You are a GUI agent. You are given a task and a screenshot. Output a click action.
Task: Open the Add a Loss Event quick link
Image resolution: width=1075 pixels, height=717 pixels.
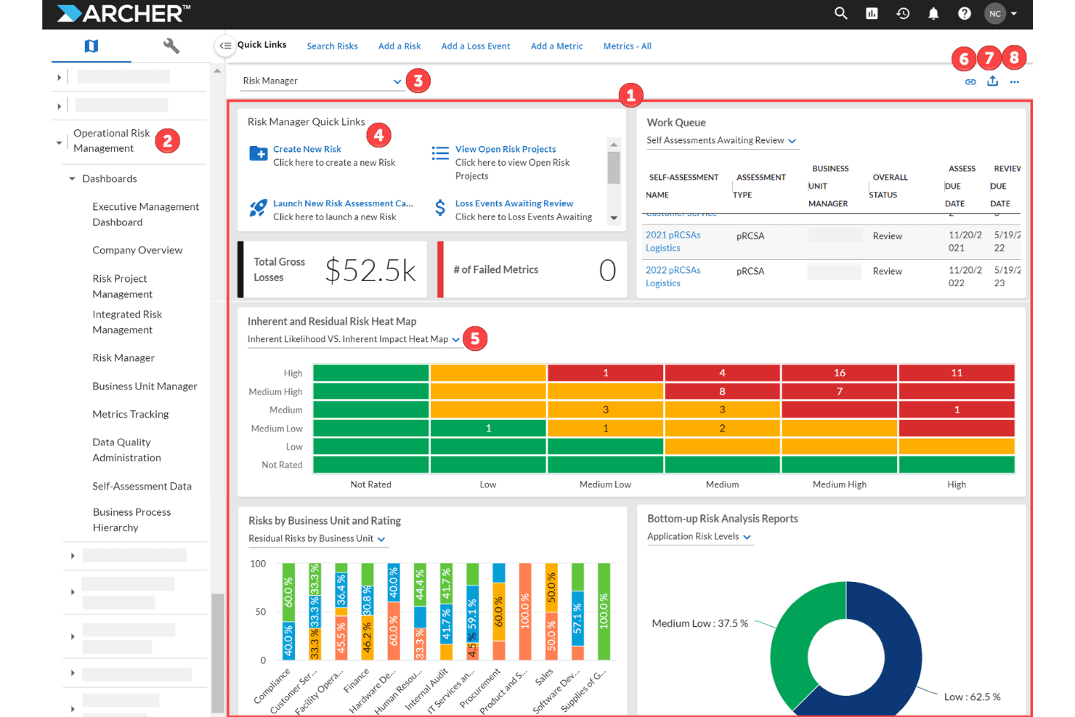[x=476, y=46]
